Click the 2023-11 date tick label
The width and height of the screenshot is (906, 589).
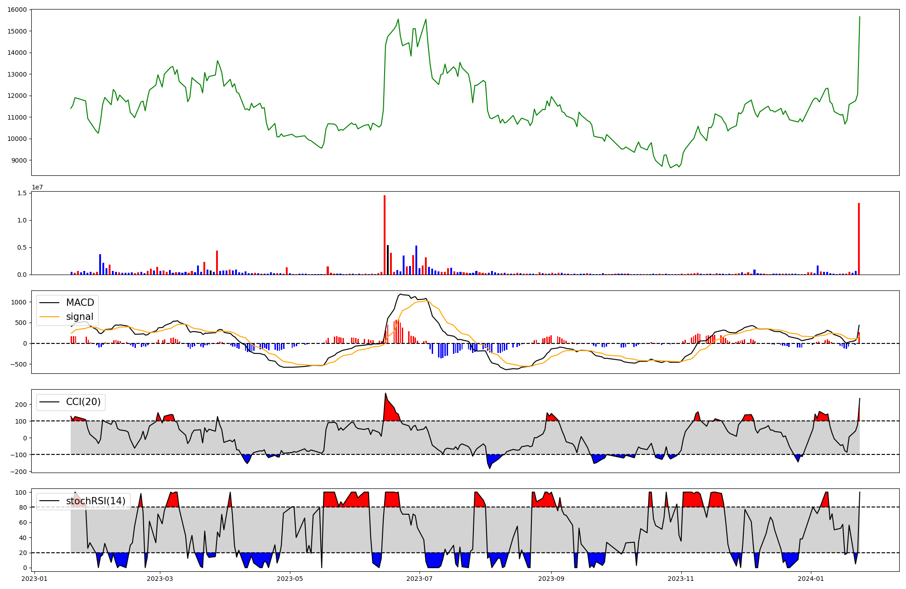point(681,579)
